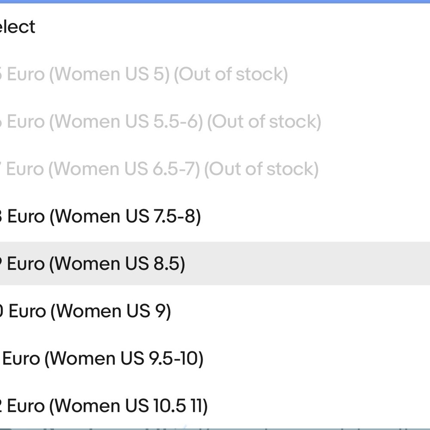Screen dimensions: 430x430
Task: Click blank area right of US 9.5-10 option
Action: pyautogui.click(x=315, y=359)
